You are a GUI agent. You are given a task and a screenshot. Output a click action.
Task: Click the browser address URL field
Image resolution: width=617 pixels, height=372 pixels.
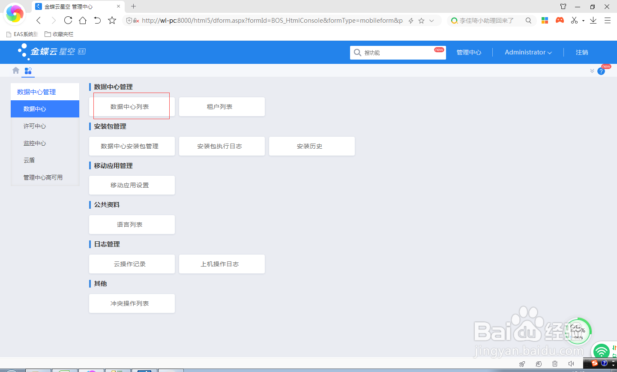(272, 21)
